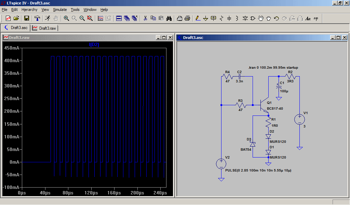
Task: Select the draw wire pencil tool
Action: (x=198, y=18)
